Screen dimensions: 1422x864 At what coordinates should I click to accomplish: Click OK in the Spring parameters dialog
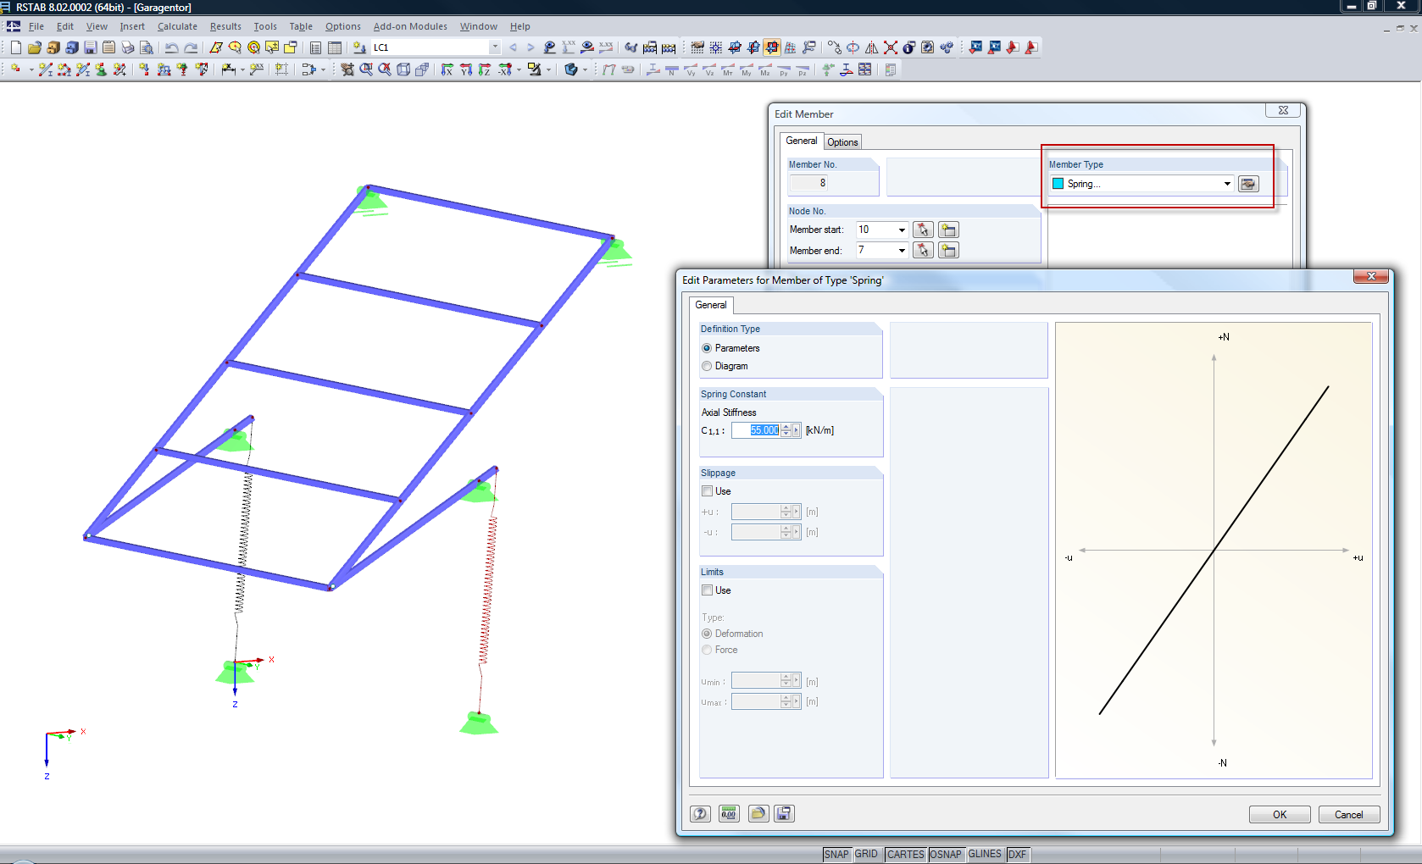click(x=1280, y=815)
